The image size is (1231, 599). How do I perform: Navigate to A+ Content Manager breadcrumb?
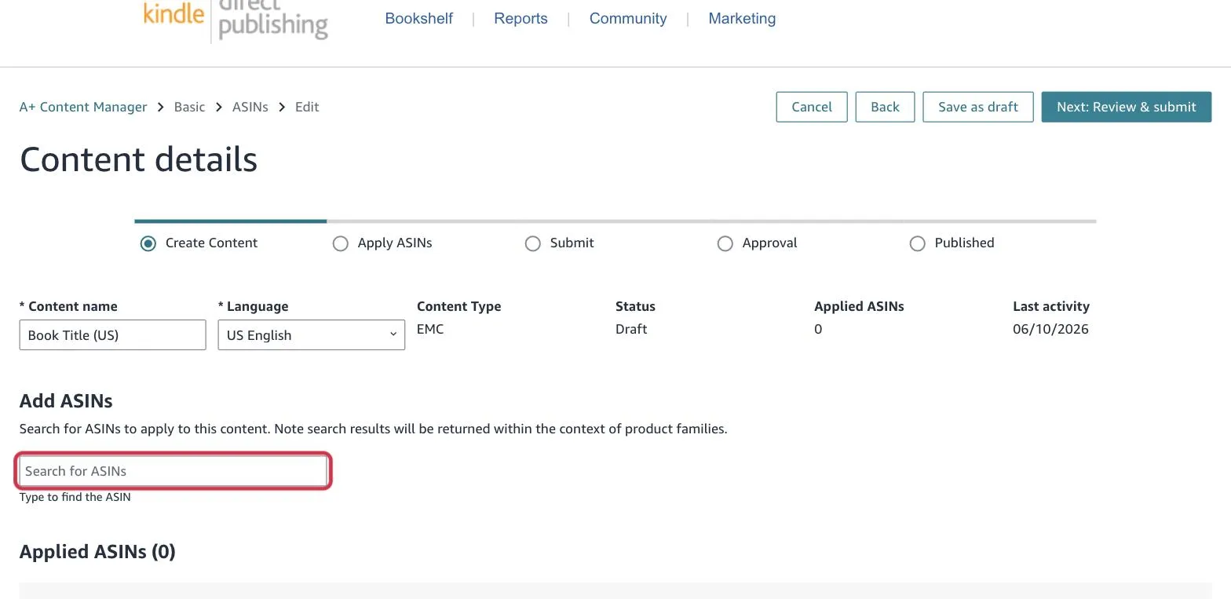pos(83,107)
